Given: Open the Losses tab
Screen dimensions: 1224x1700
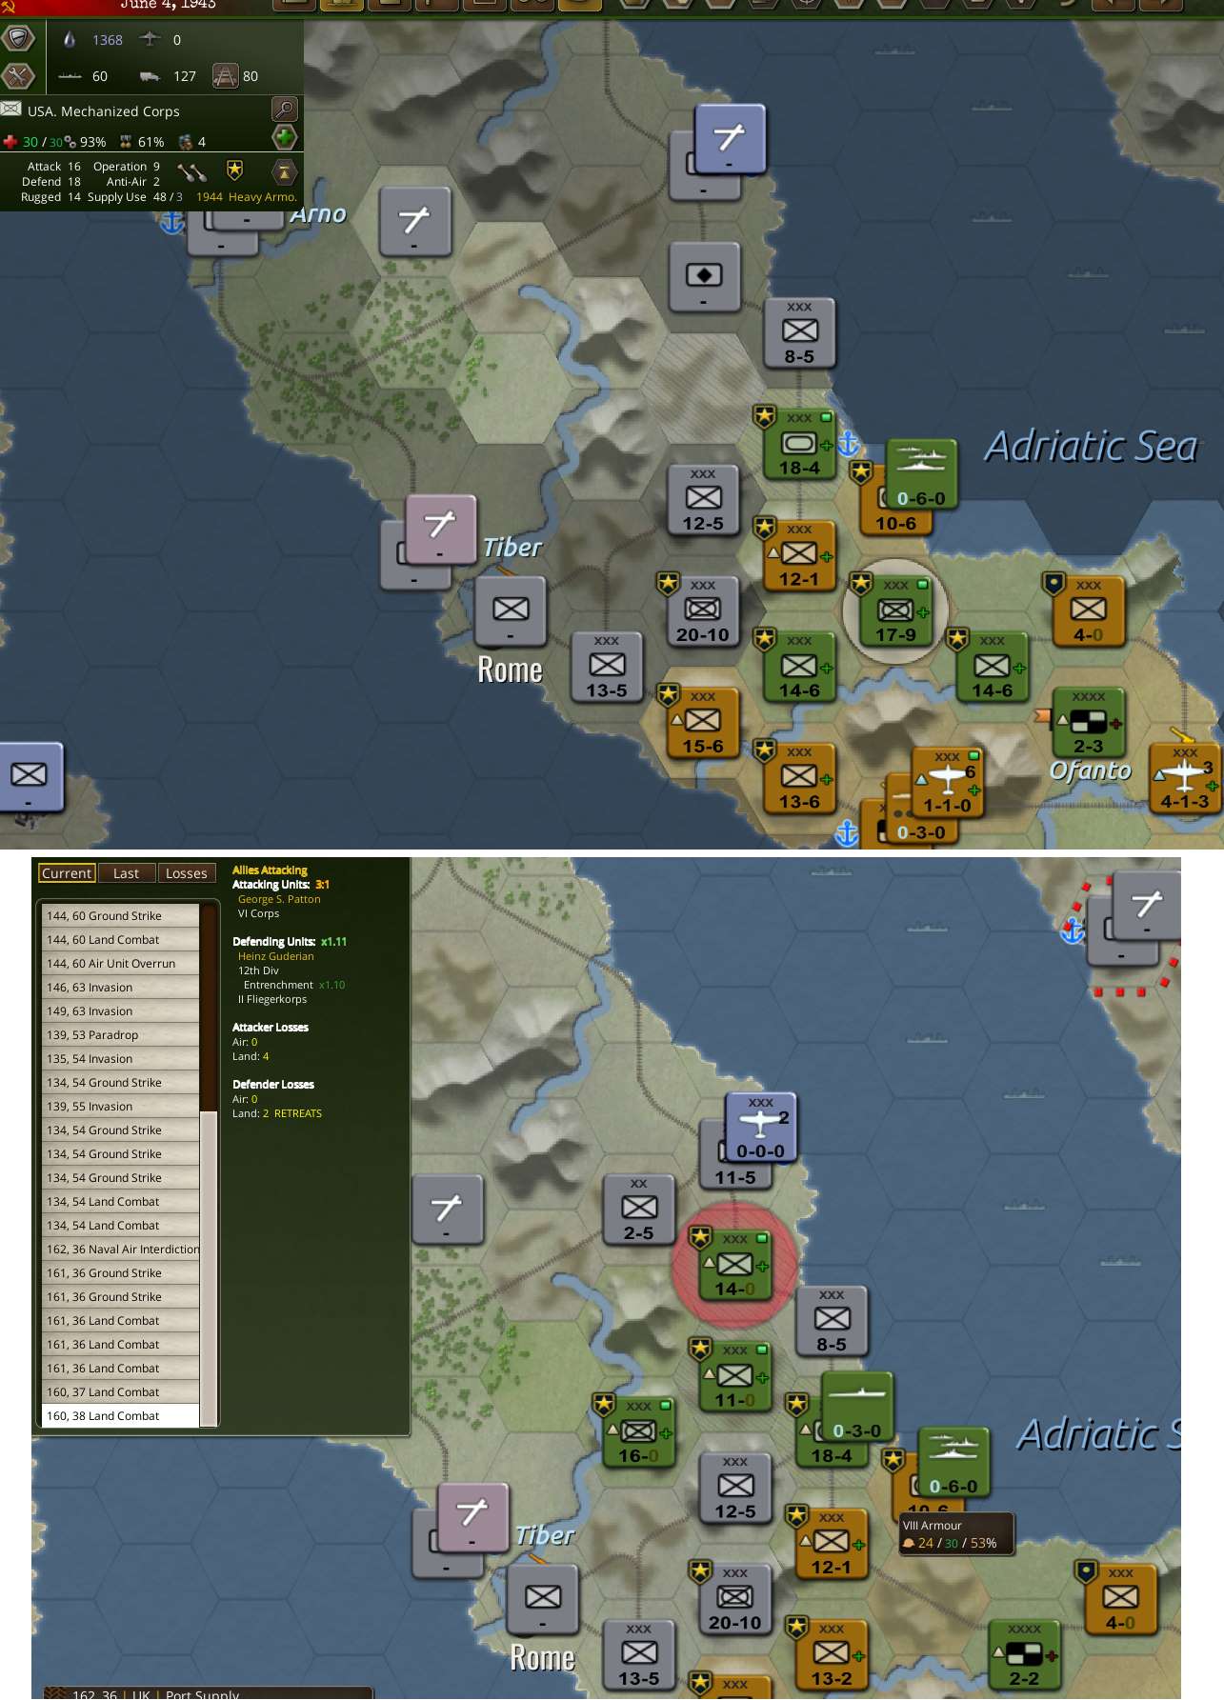Looking at the screenshot, I should pyautogui.click(x=187, y=873).
